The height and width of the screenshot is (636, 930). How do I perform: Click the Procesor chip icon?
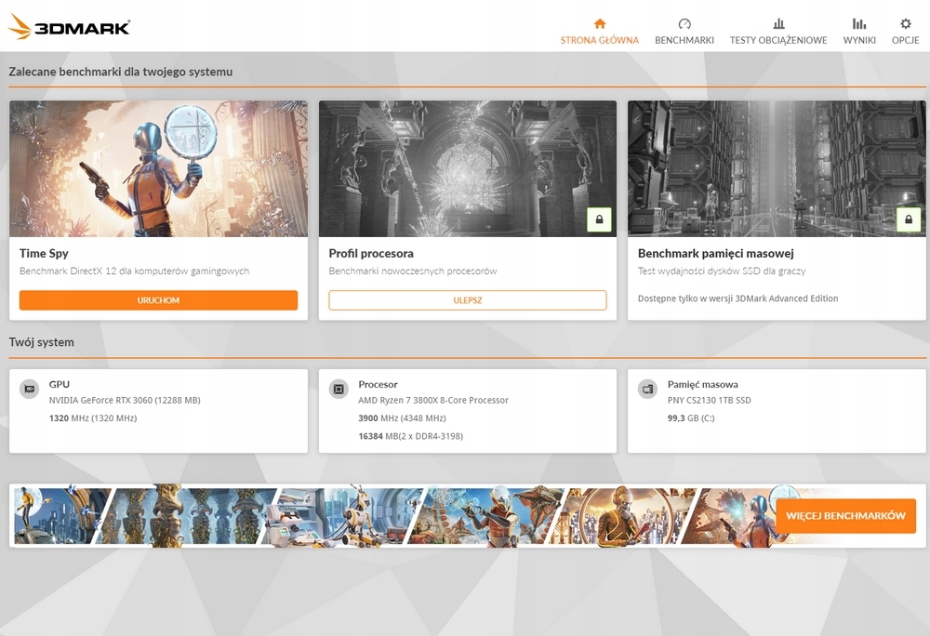tap(339, 389)
